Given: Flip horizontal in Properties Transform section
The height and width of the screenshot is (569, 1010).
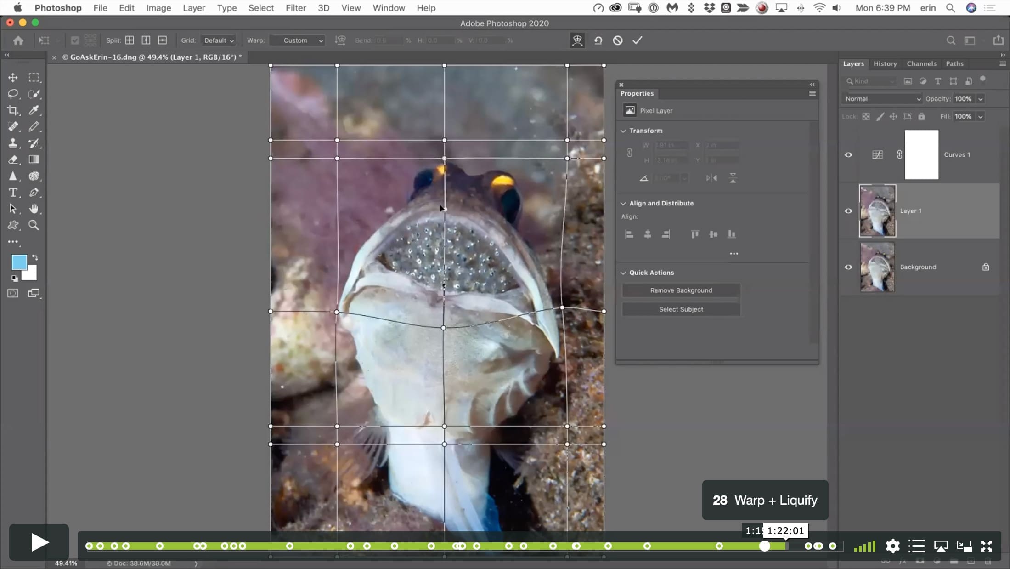Looking at the screenshot, I should click(711, 178).
